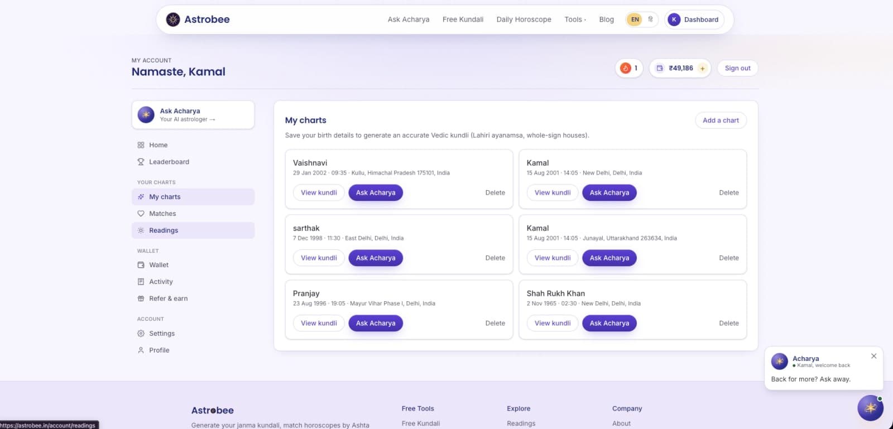This screenshot has height=429, width=893.
Task: Open the streak flame counter icon
Action: pos(626,68)
